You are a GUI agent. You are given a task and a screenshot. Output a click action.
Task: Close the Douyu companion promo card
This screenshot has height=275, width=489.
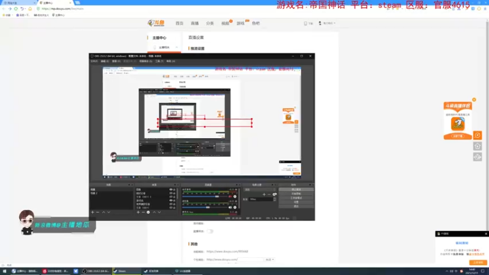[x=474, y=100]
